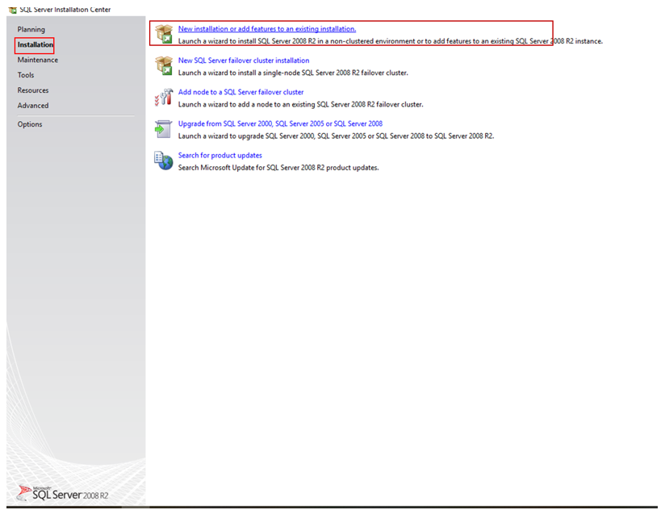This screenshot has width=665, height=510.
Task: Click the add node tools icon
Action: (164, 97)
